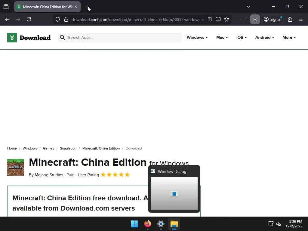The width and height of the screenshot is (308, 231).
Task: Close the Minecraft: China Edition tab
Action: tap(76, 7)
